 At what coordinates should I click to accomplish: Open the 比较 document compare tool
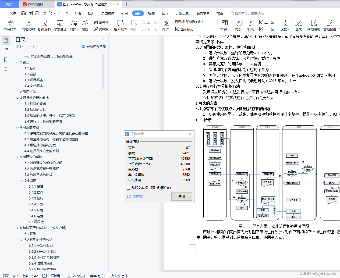tap(285, 26)
